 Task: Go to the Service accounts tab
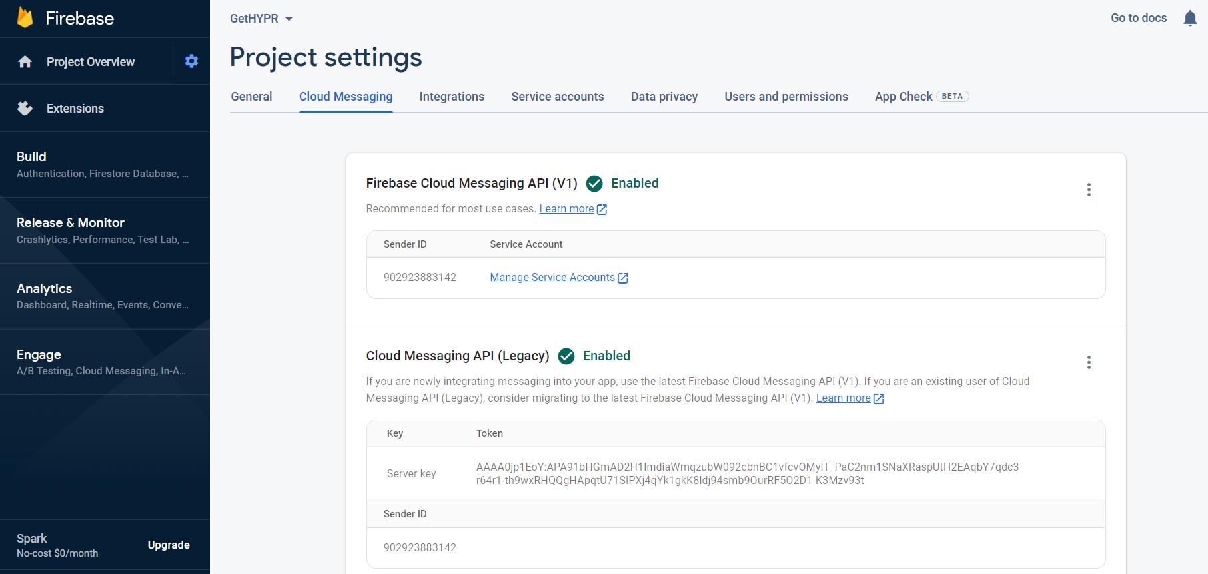click(x=558, y=97)
